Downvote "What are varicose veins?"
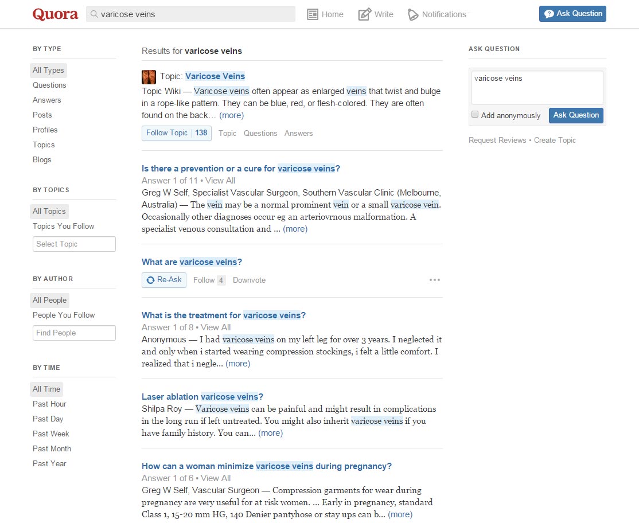This screenshot has width=639, height=523. (x=249, y=280)
